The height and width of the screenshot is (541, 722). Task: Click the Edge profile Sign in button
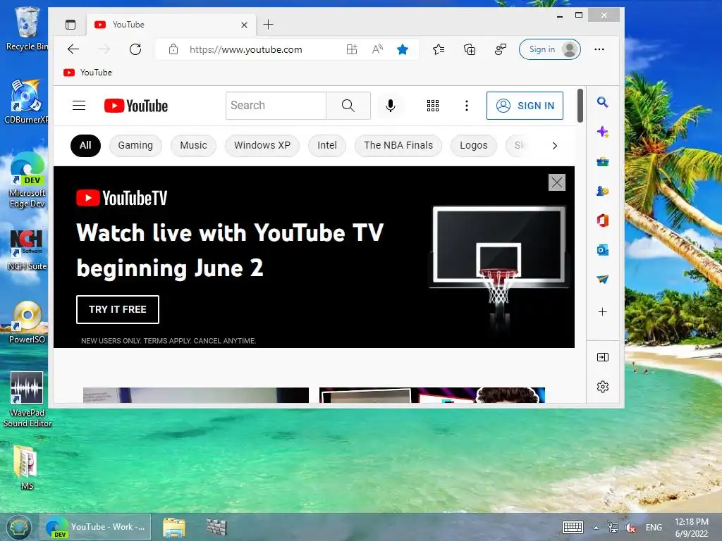(550, 49)
